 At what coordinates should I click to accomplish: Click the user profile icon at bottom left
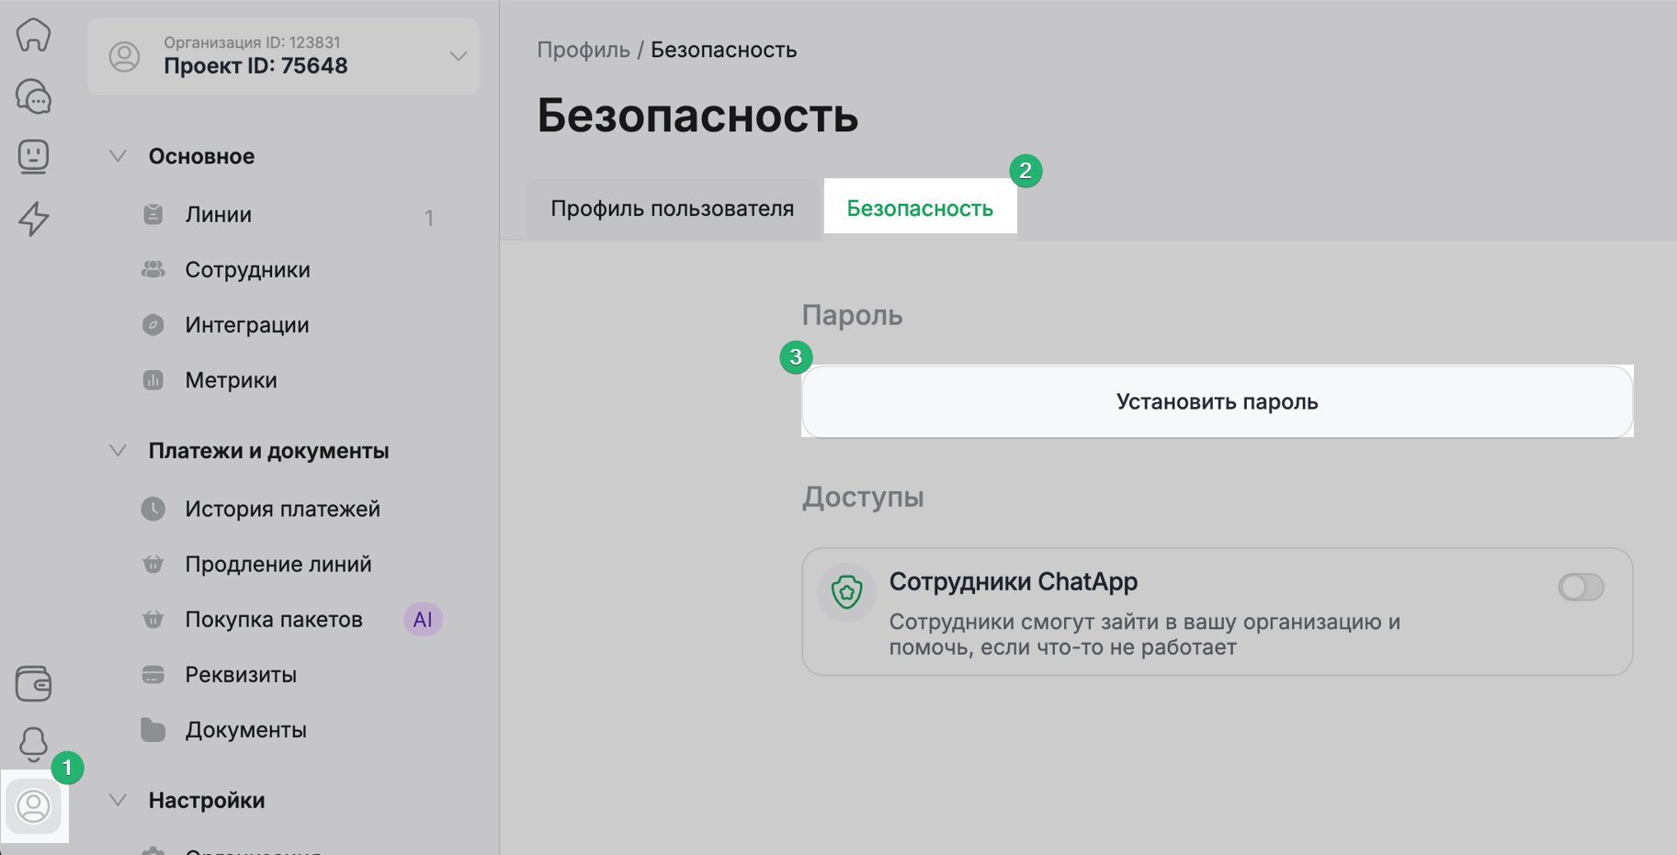click(x=34, y=806)
